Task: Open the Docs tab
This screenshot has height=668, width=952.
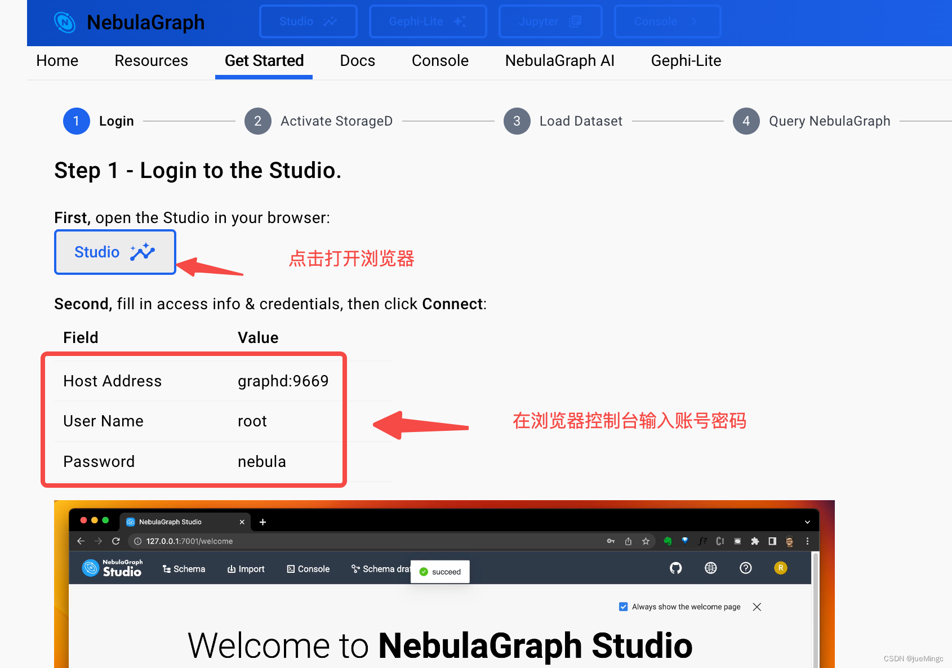Action: click(x=358, y=61)
